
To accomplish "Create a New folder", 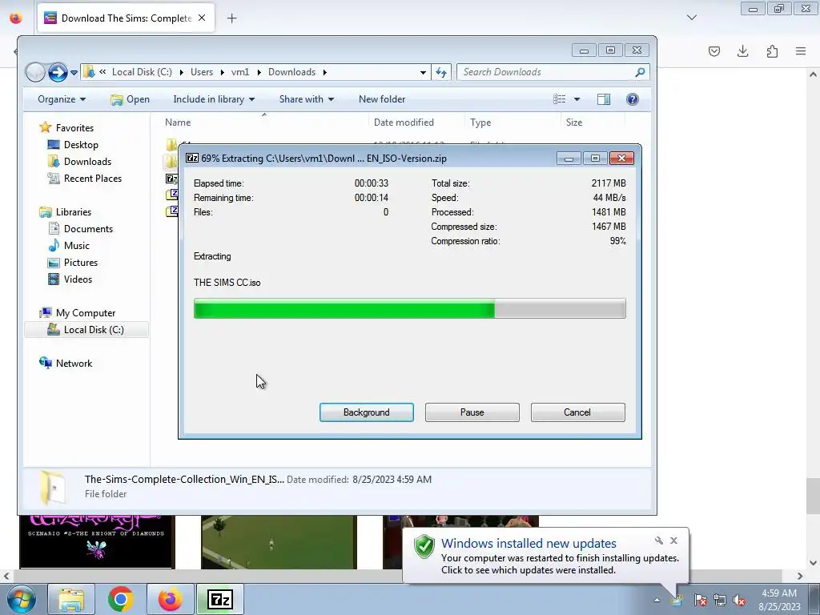I will (x=382, y=98).
